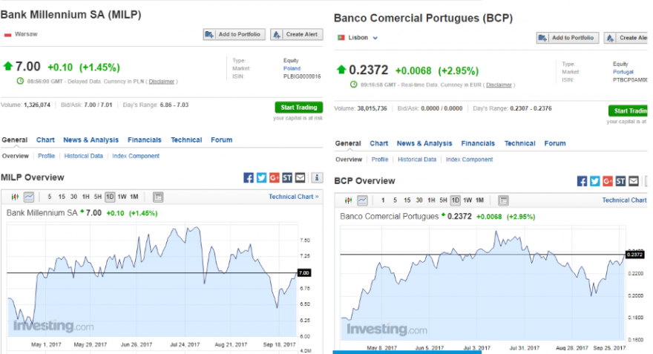Open MILP Financials tab
Image resolution: width=653 pixels, height=354 pixels.
[145, 140]
